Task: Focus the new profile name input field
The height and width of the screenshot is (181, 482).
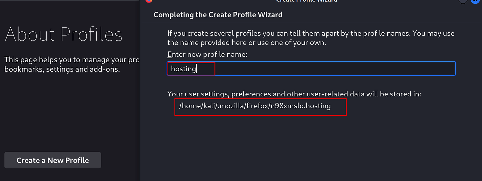Action: coord(311,68)
